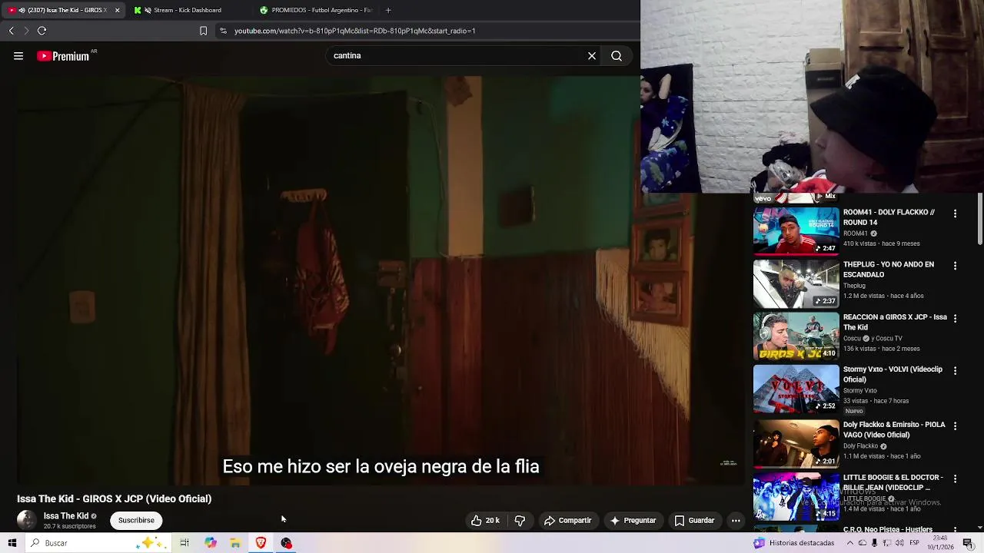Image resolution: width=984 pixels, height=553 pixels.
Task: Open title Stormy Vxto - VOLVI (Videoclip Oficial)
Action: pyautogui.click(x=893, y=374)
